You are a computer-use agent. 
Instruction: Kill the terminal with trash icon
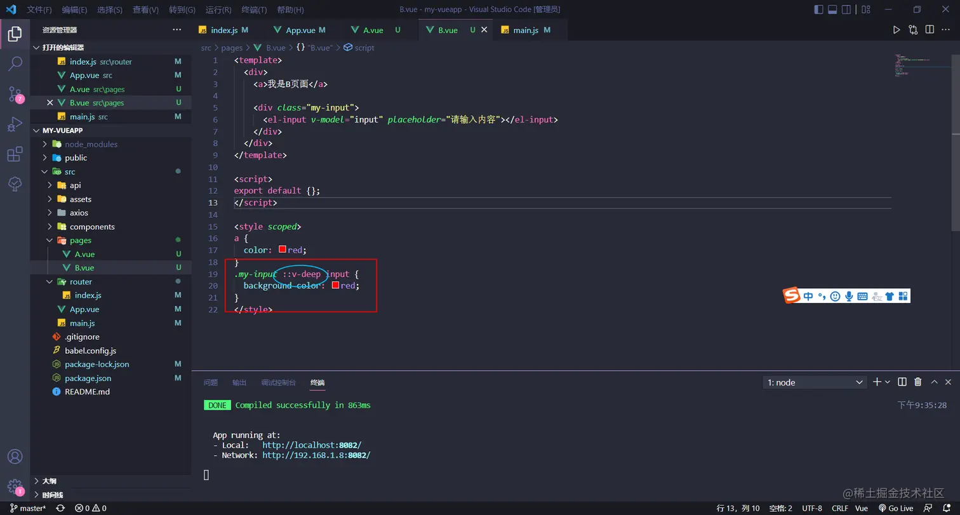click(917, 382)
